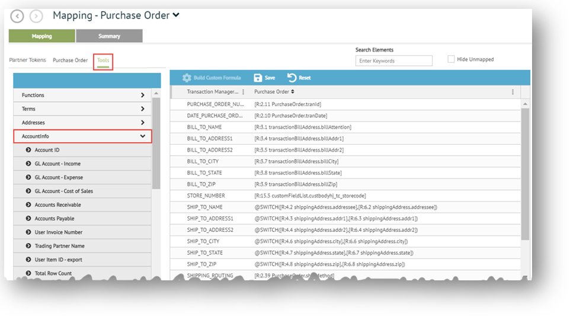Click the arrow icon beside Account ID
Screen dimensions: 570x323
pyautogui.click(x=28, y=150)
